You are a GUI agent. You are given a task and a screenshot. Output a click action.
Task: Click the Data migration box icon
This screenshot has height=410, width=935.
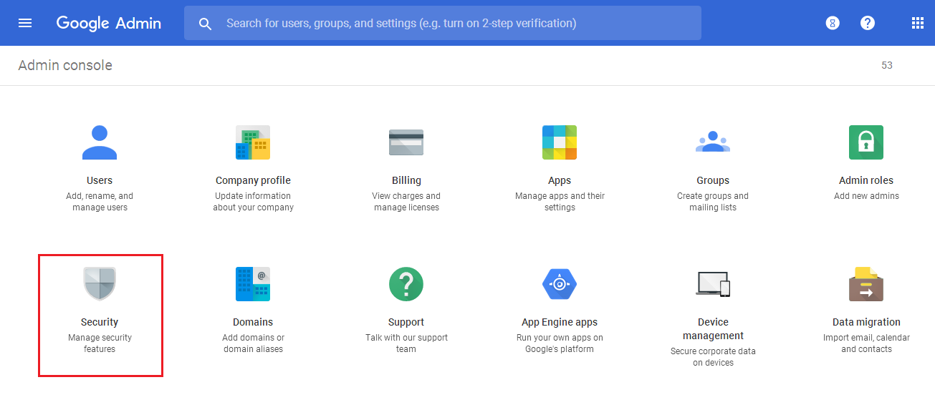click(866, 284)
